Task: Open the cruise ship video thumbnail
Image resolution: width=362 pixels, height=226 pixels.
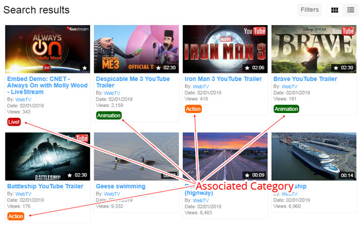Action: pos(314,156)
